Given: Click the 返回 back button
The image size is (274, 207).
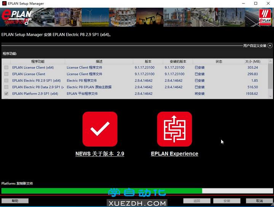Looking at the screenshot, I should [x=197, y=201].
